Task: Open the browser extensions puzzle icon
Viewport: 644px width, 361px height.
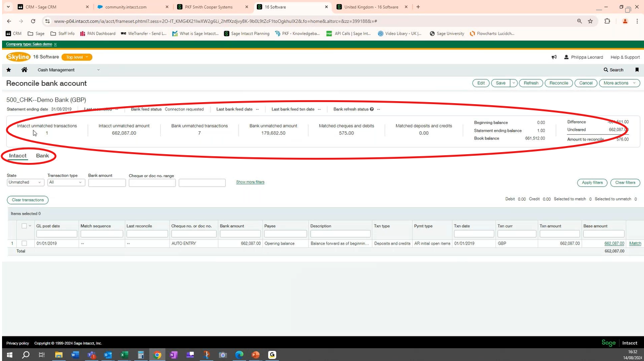Action: click(607, 21)
